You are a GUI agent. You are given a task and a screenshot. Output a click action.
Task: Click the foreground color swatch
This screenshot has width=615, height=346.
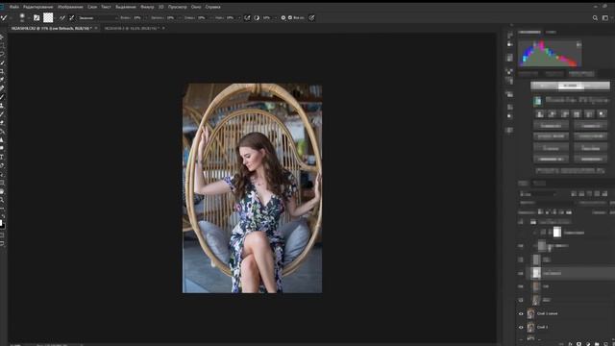(1, 222)
